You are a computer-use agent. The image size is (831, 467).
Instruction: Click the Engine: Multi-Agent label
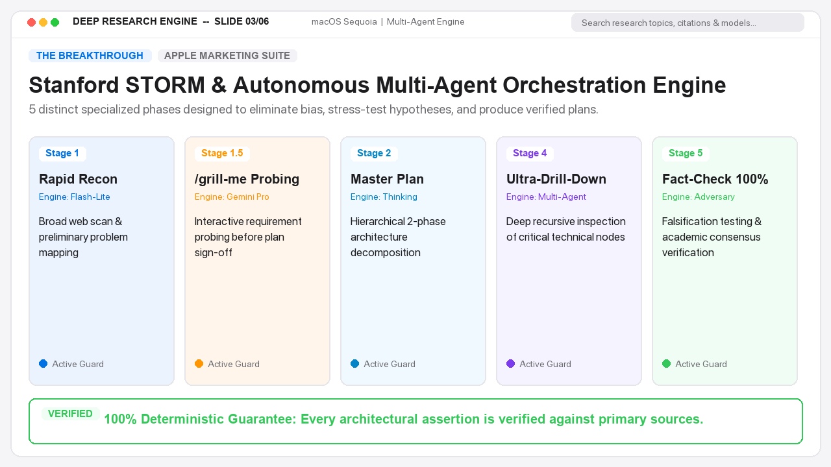(546, 197)
